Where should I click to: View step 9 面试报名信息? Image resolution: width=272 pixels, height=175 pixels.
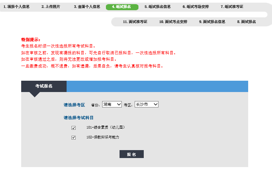[x=212, y=22]
